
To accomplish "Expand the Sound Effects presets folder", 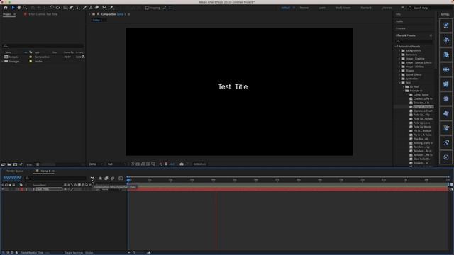I will [x=399, y=75].
